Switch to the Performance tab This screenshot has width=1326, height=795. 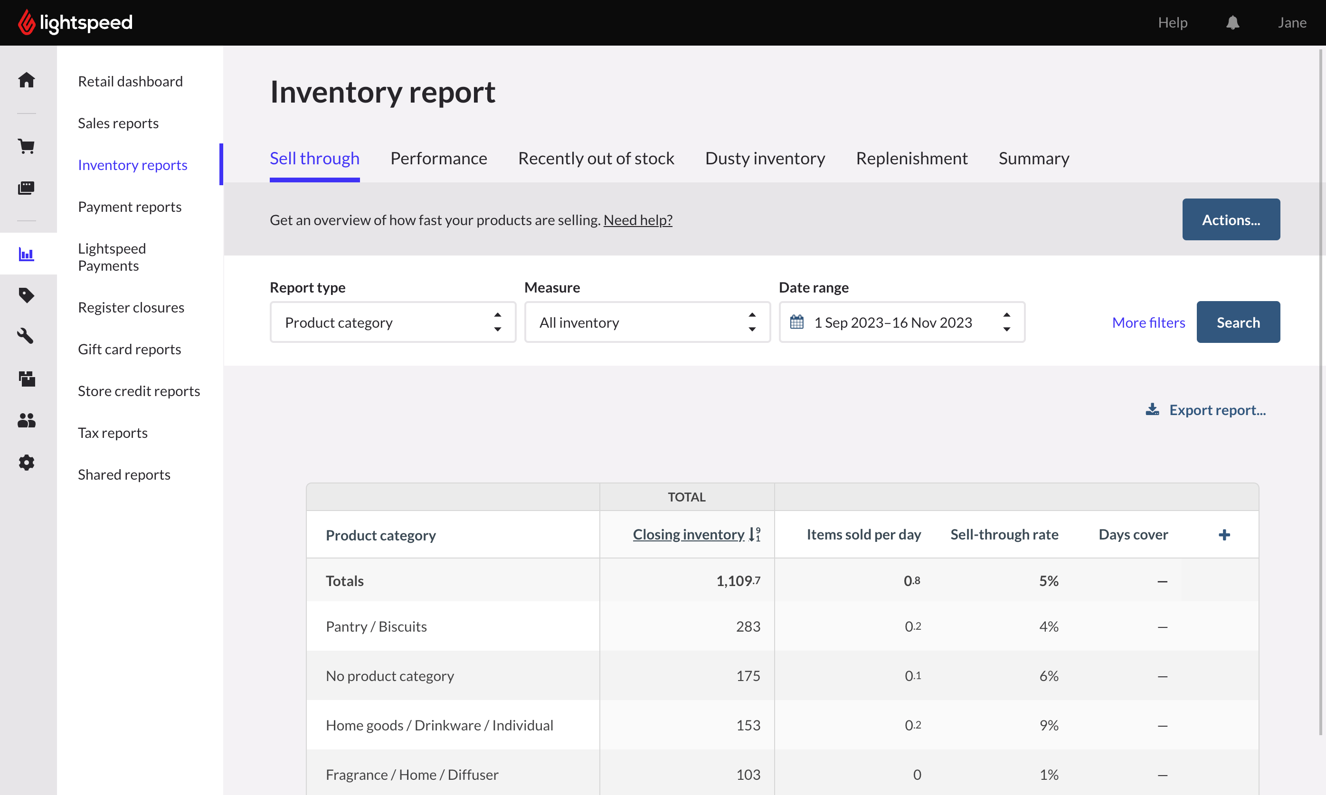439,158
